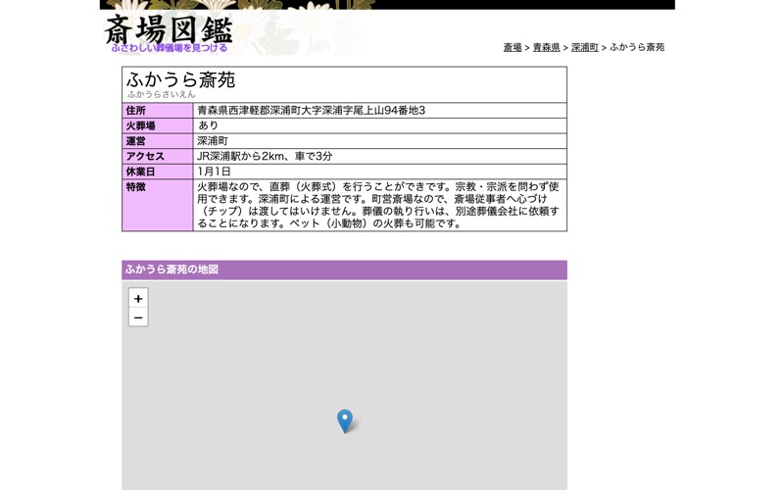The height and width of the screenshot is (490, 784).
Task: Open the 斎場 breadcrumb link
Action: (513, 47)
